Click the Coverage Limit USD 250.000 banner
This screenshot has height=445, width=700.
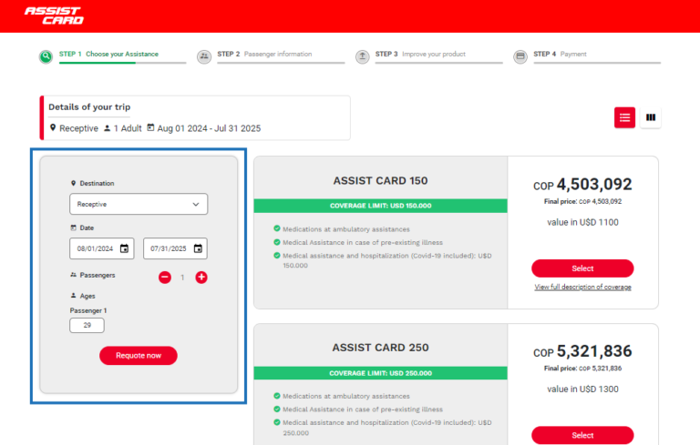click(380, 373)
